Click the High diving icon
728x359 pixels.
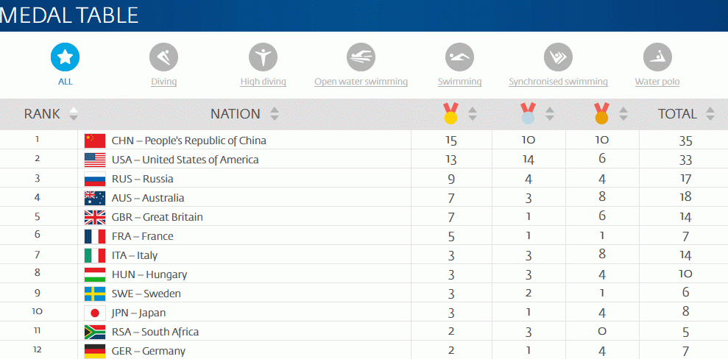(x=263, y=57)
